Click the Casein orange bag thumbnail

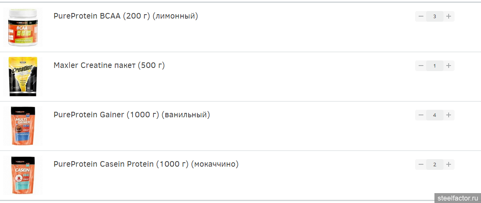(x=23, y=175)
